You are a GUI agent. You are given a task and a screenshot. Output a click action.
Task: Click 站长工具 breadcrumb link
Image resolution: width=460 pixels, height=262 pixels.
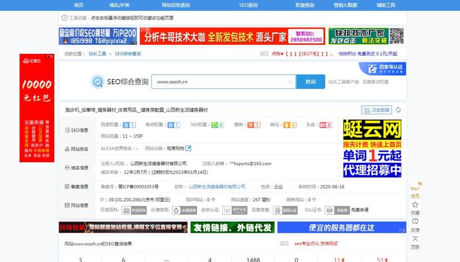[97, 54]
